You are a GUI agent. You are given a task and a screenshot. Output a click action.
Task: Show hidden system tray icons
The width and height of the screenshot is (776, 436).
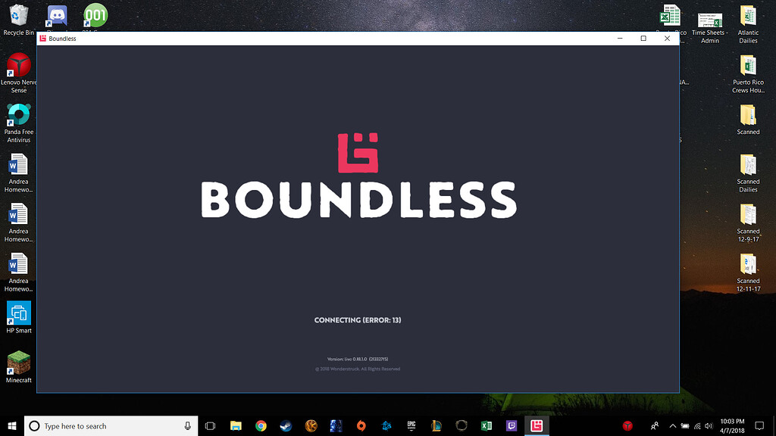click(673, 426)
